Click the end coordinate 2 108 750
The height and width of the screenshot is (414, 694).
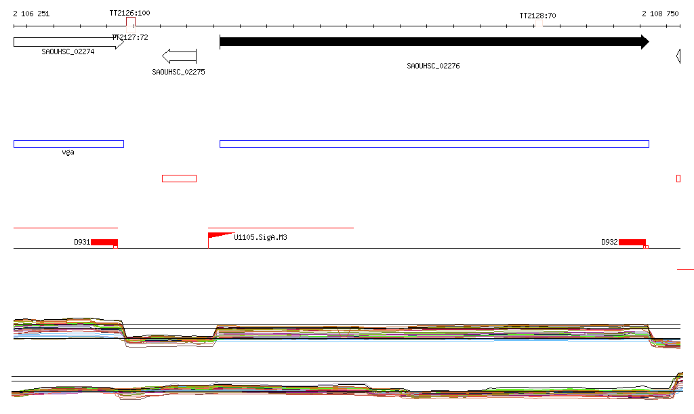pos(660,14)
